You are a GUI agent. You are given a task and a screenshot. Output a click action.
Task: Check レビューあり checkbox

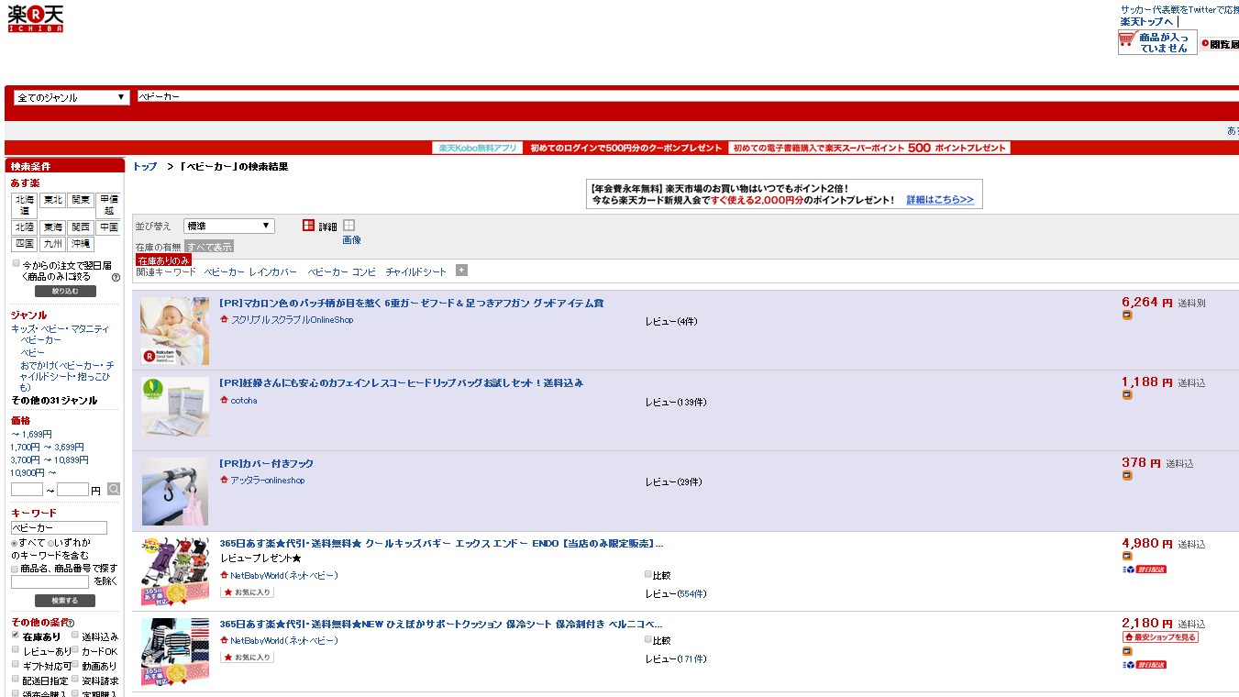[16, 649]
